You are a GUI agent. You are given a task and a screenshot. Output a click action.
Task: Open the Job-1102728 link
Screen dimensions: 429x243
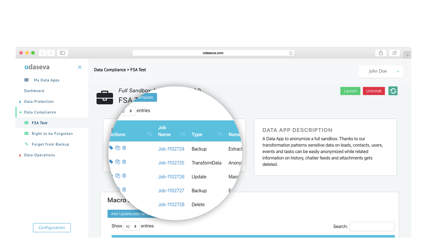tap(171, 205)
